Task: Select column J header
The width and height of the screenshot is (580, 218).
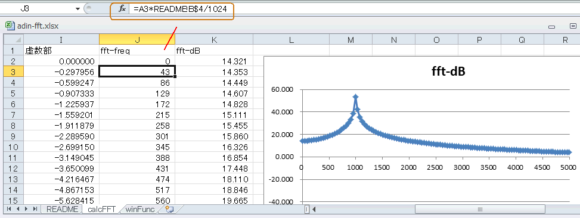Action: click(137, 39)
